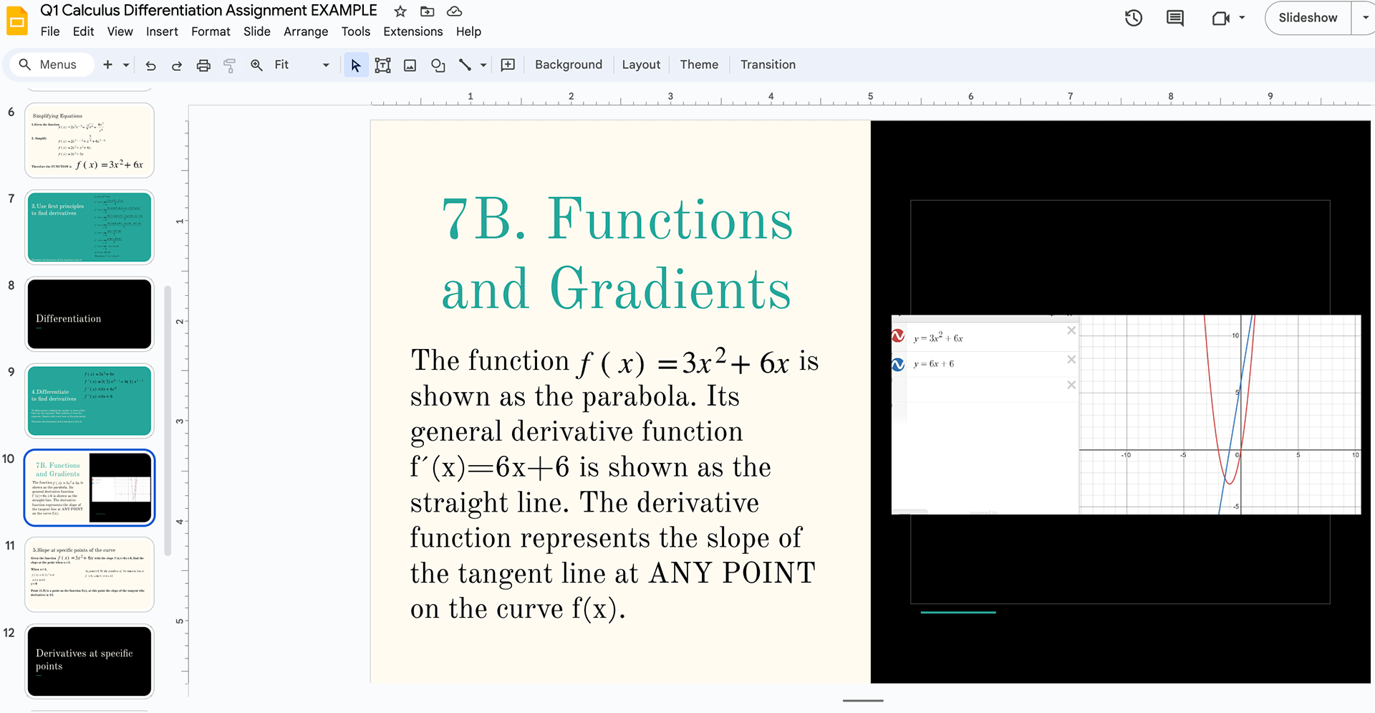
Task: Open version history clock icon
Action: [x=1133, y=19]
